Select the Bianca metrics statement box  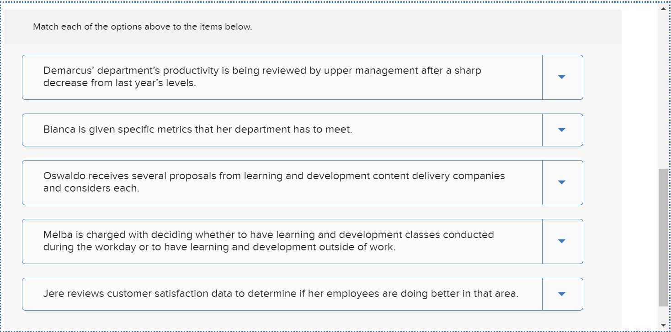coord(274,130)
